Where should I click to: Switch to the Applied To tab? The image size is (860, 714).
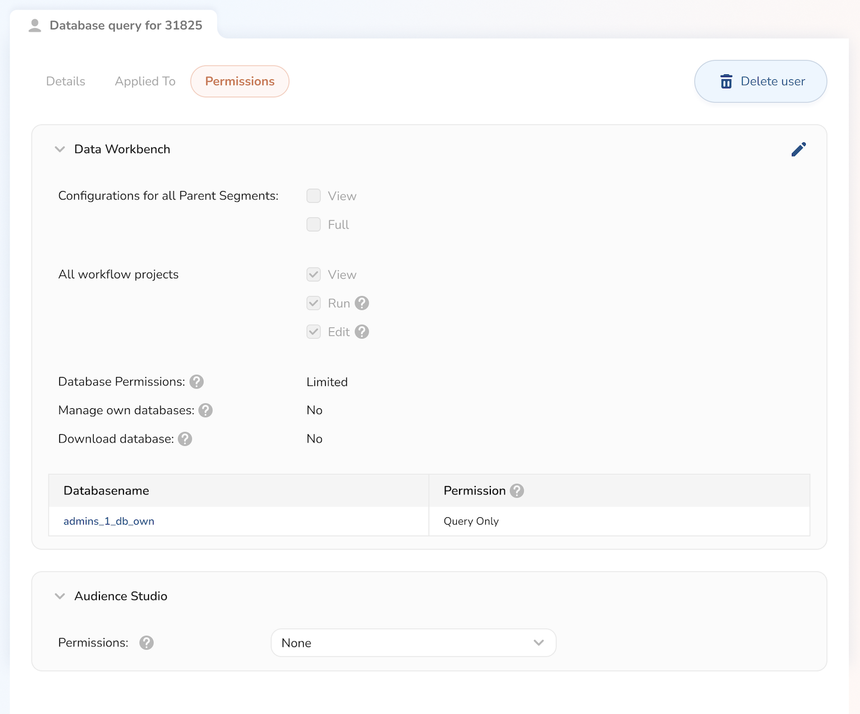tap(145, 82)
